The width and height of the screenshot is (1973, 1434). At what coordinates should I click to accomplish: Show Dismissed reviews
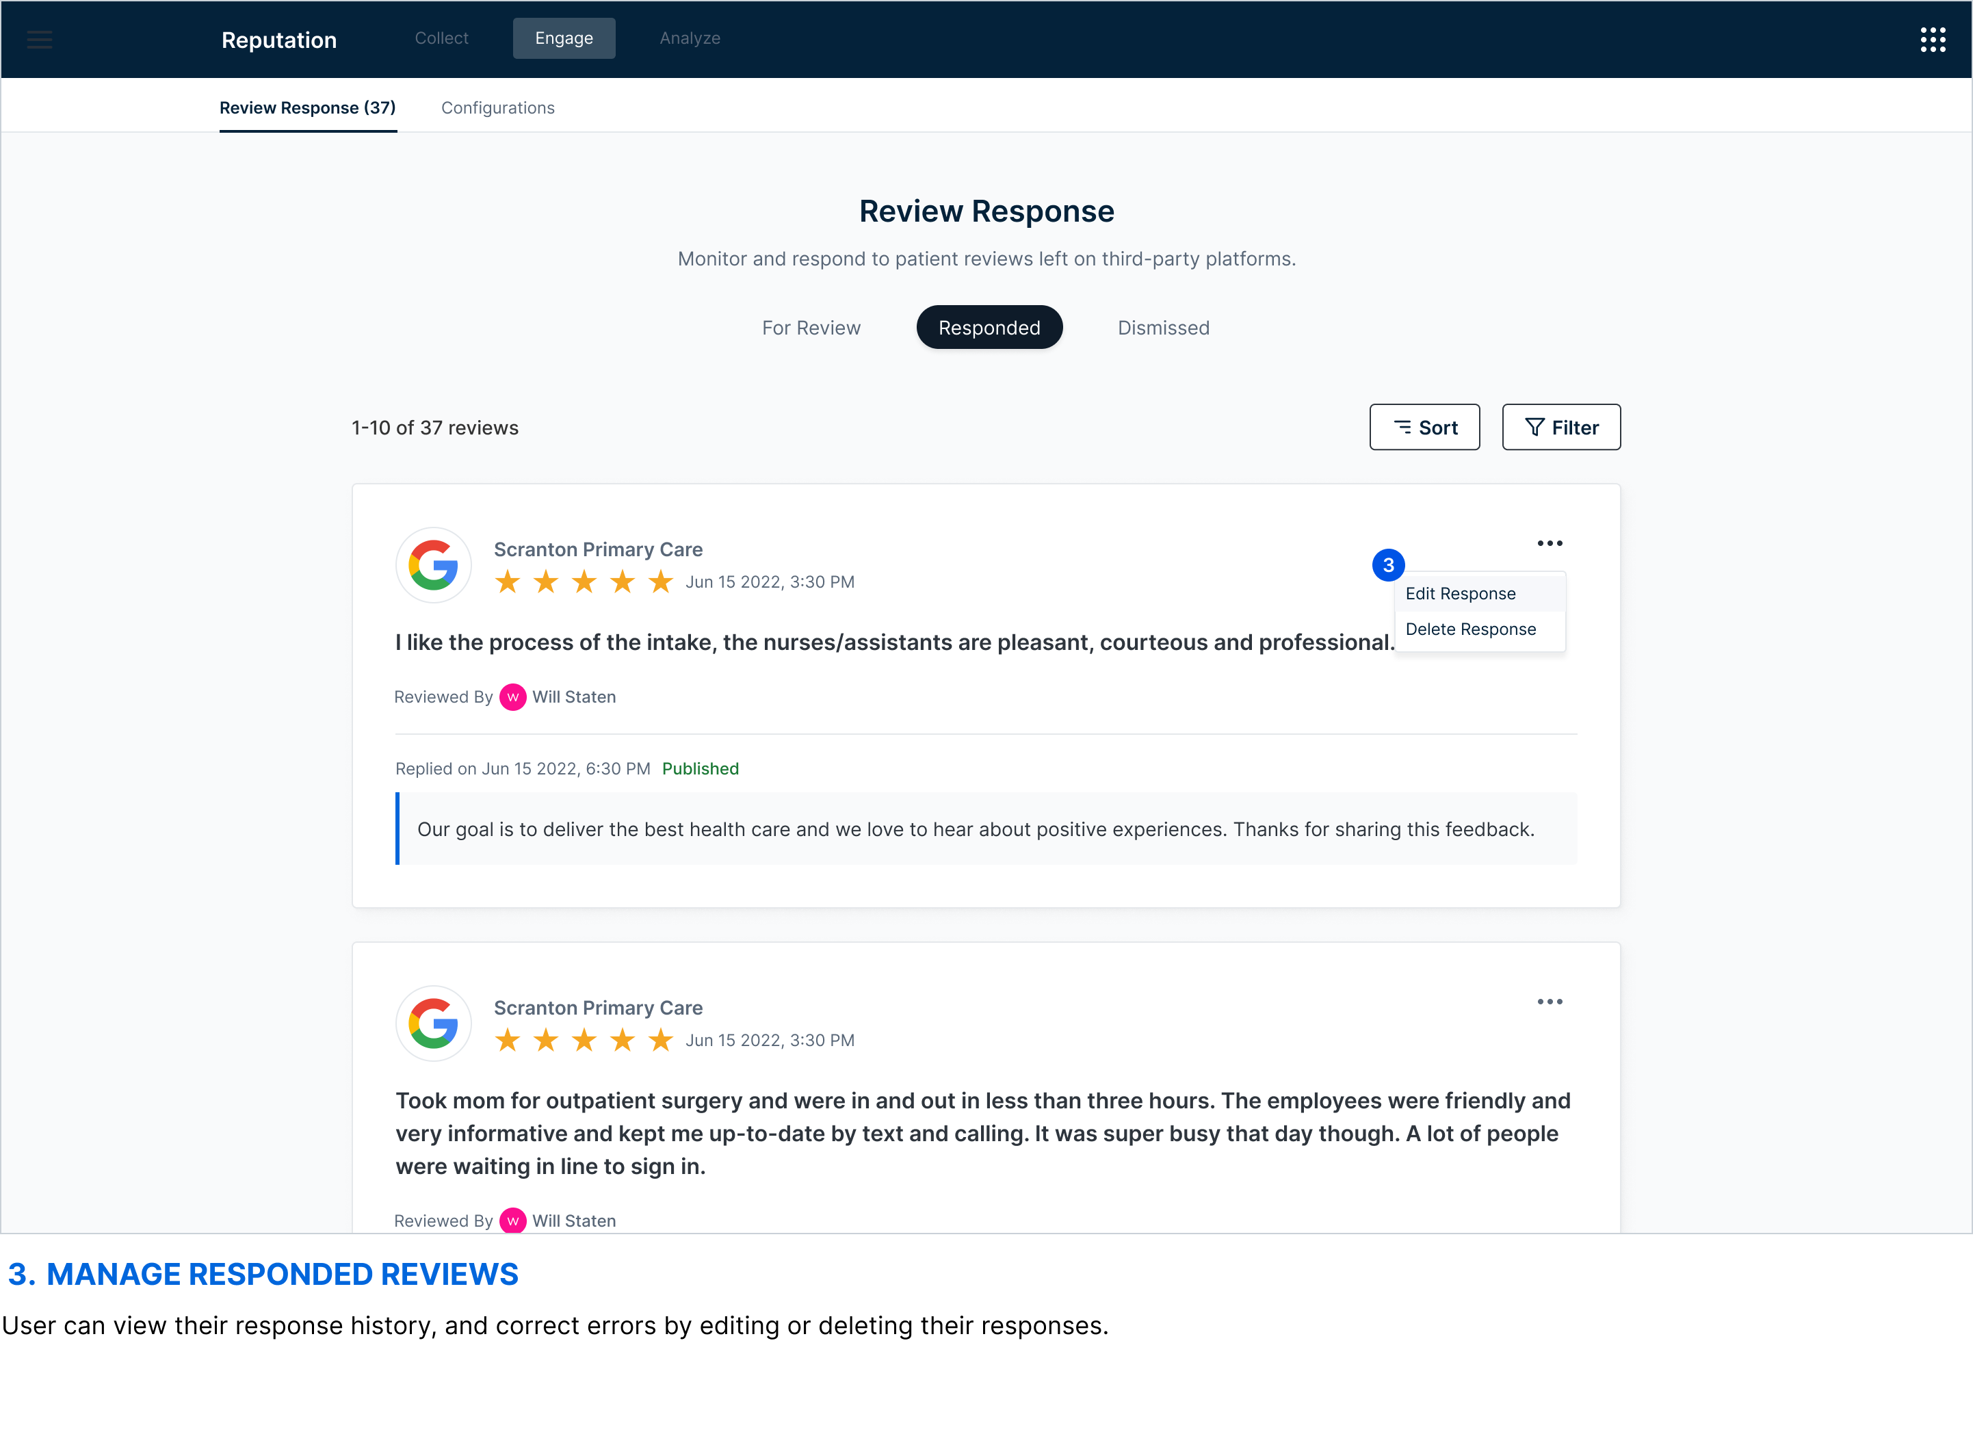click(1163, 328)
